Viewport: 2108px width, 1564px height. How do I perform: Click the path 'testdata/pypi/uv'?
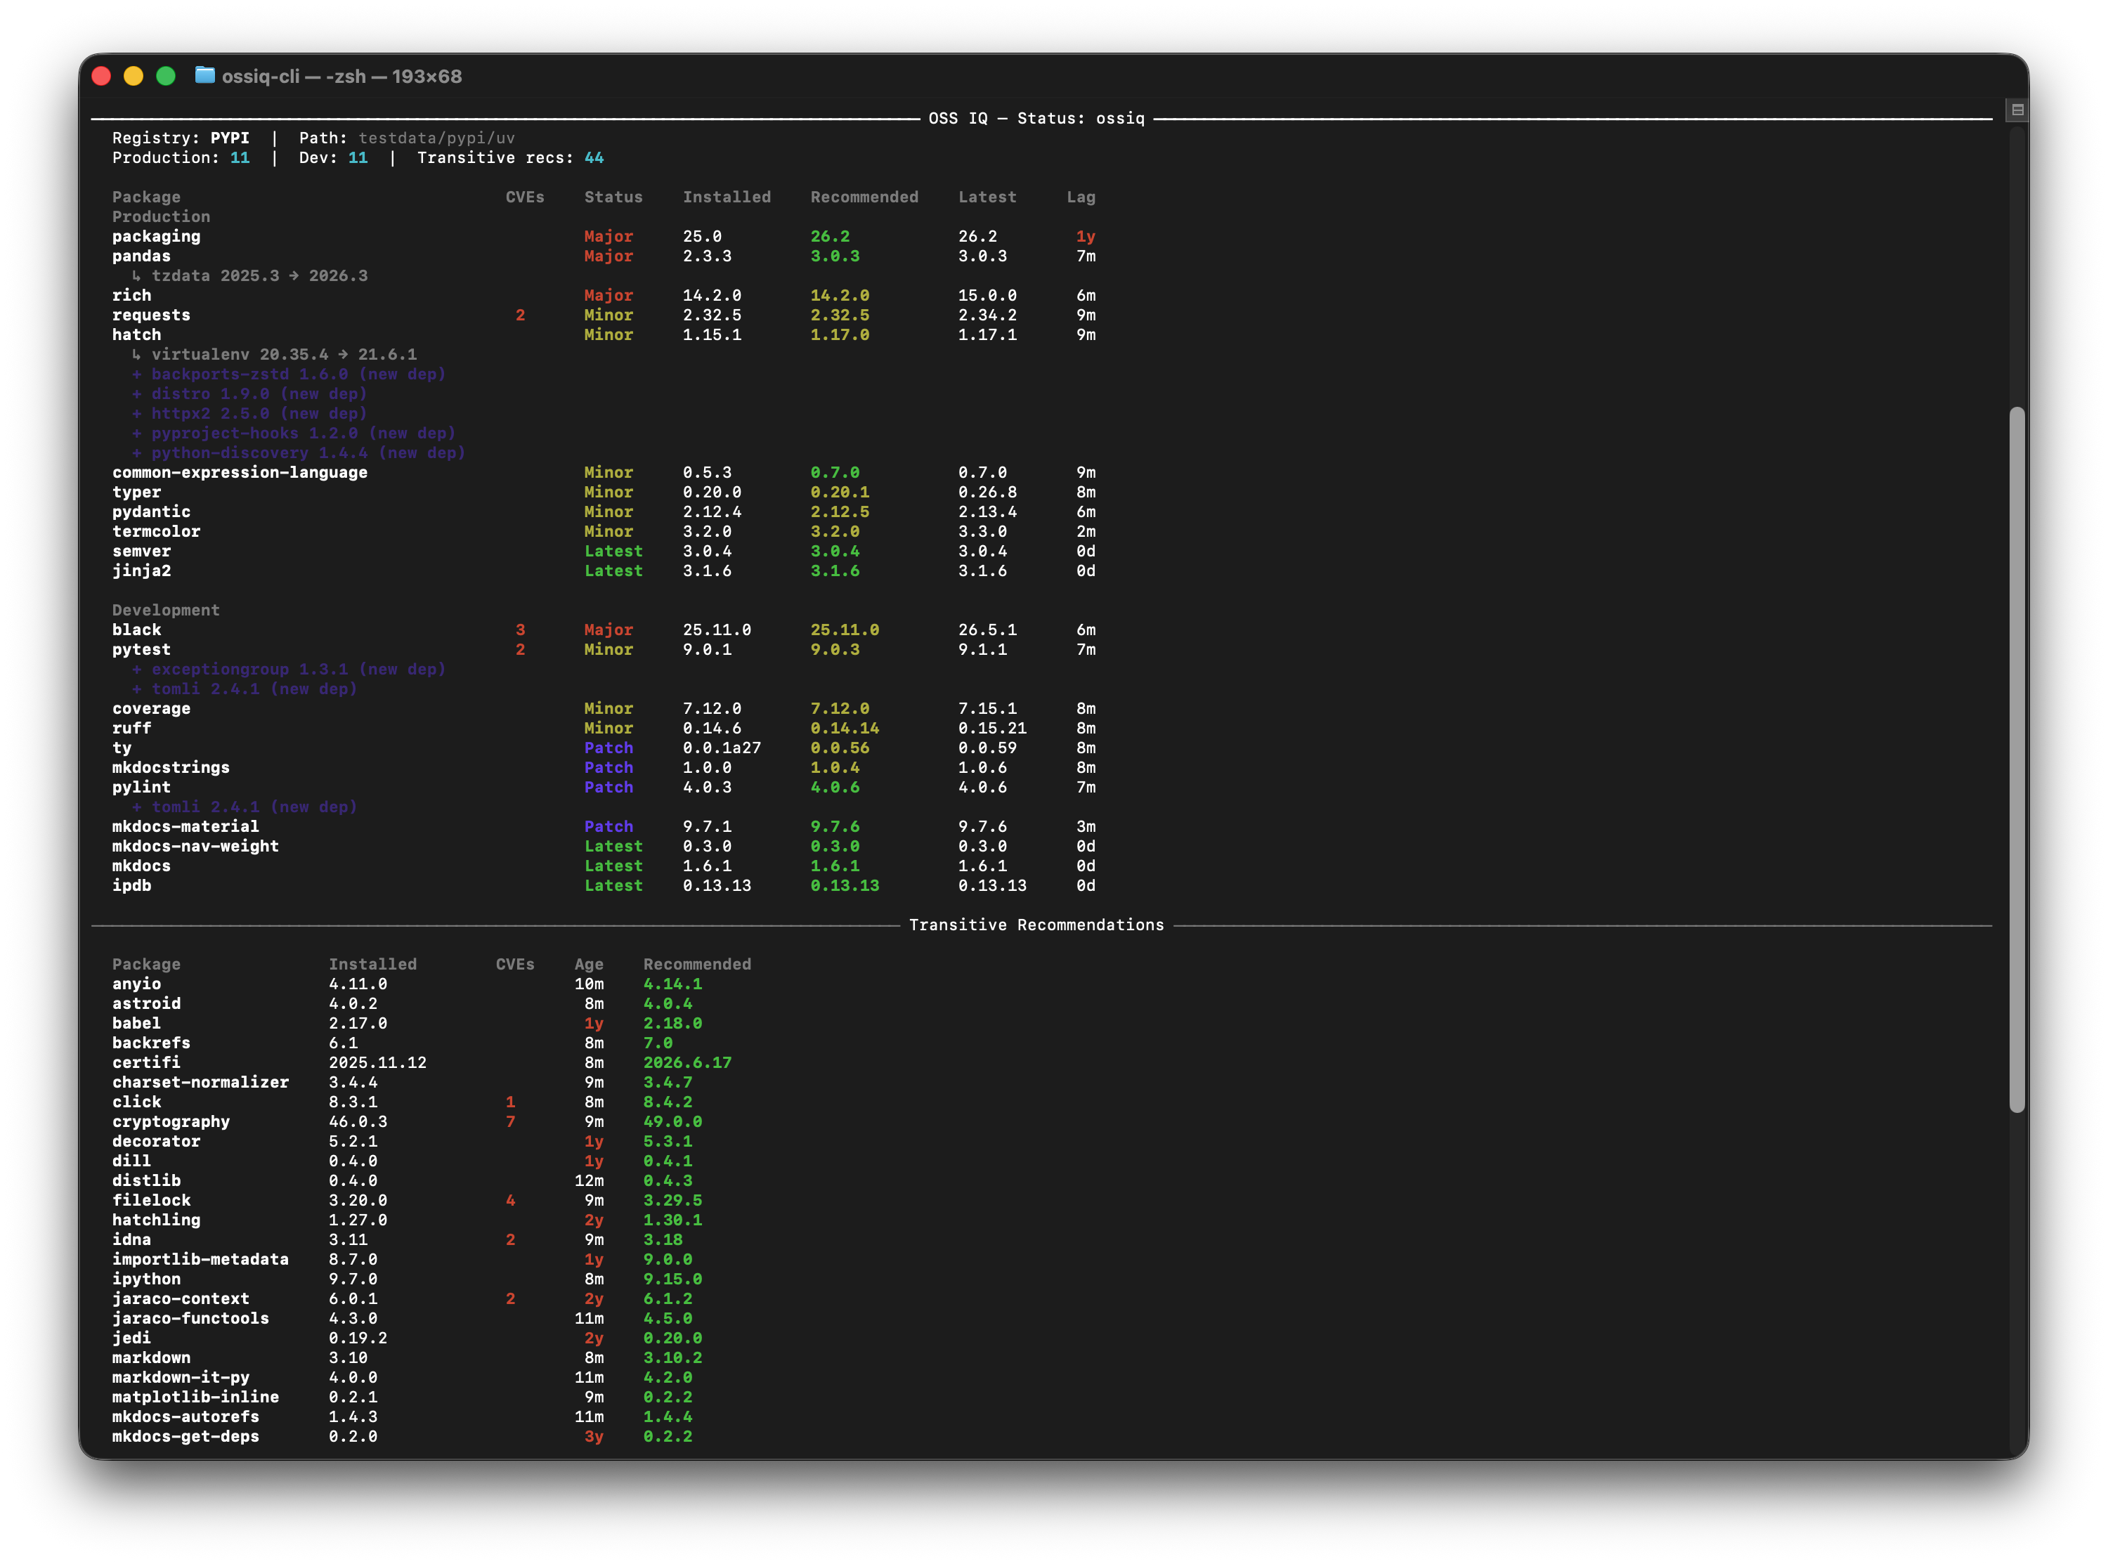(x=436, y=138)
